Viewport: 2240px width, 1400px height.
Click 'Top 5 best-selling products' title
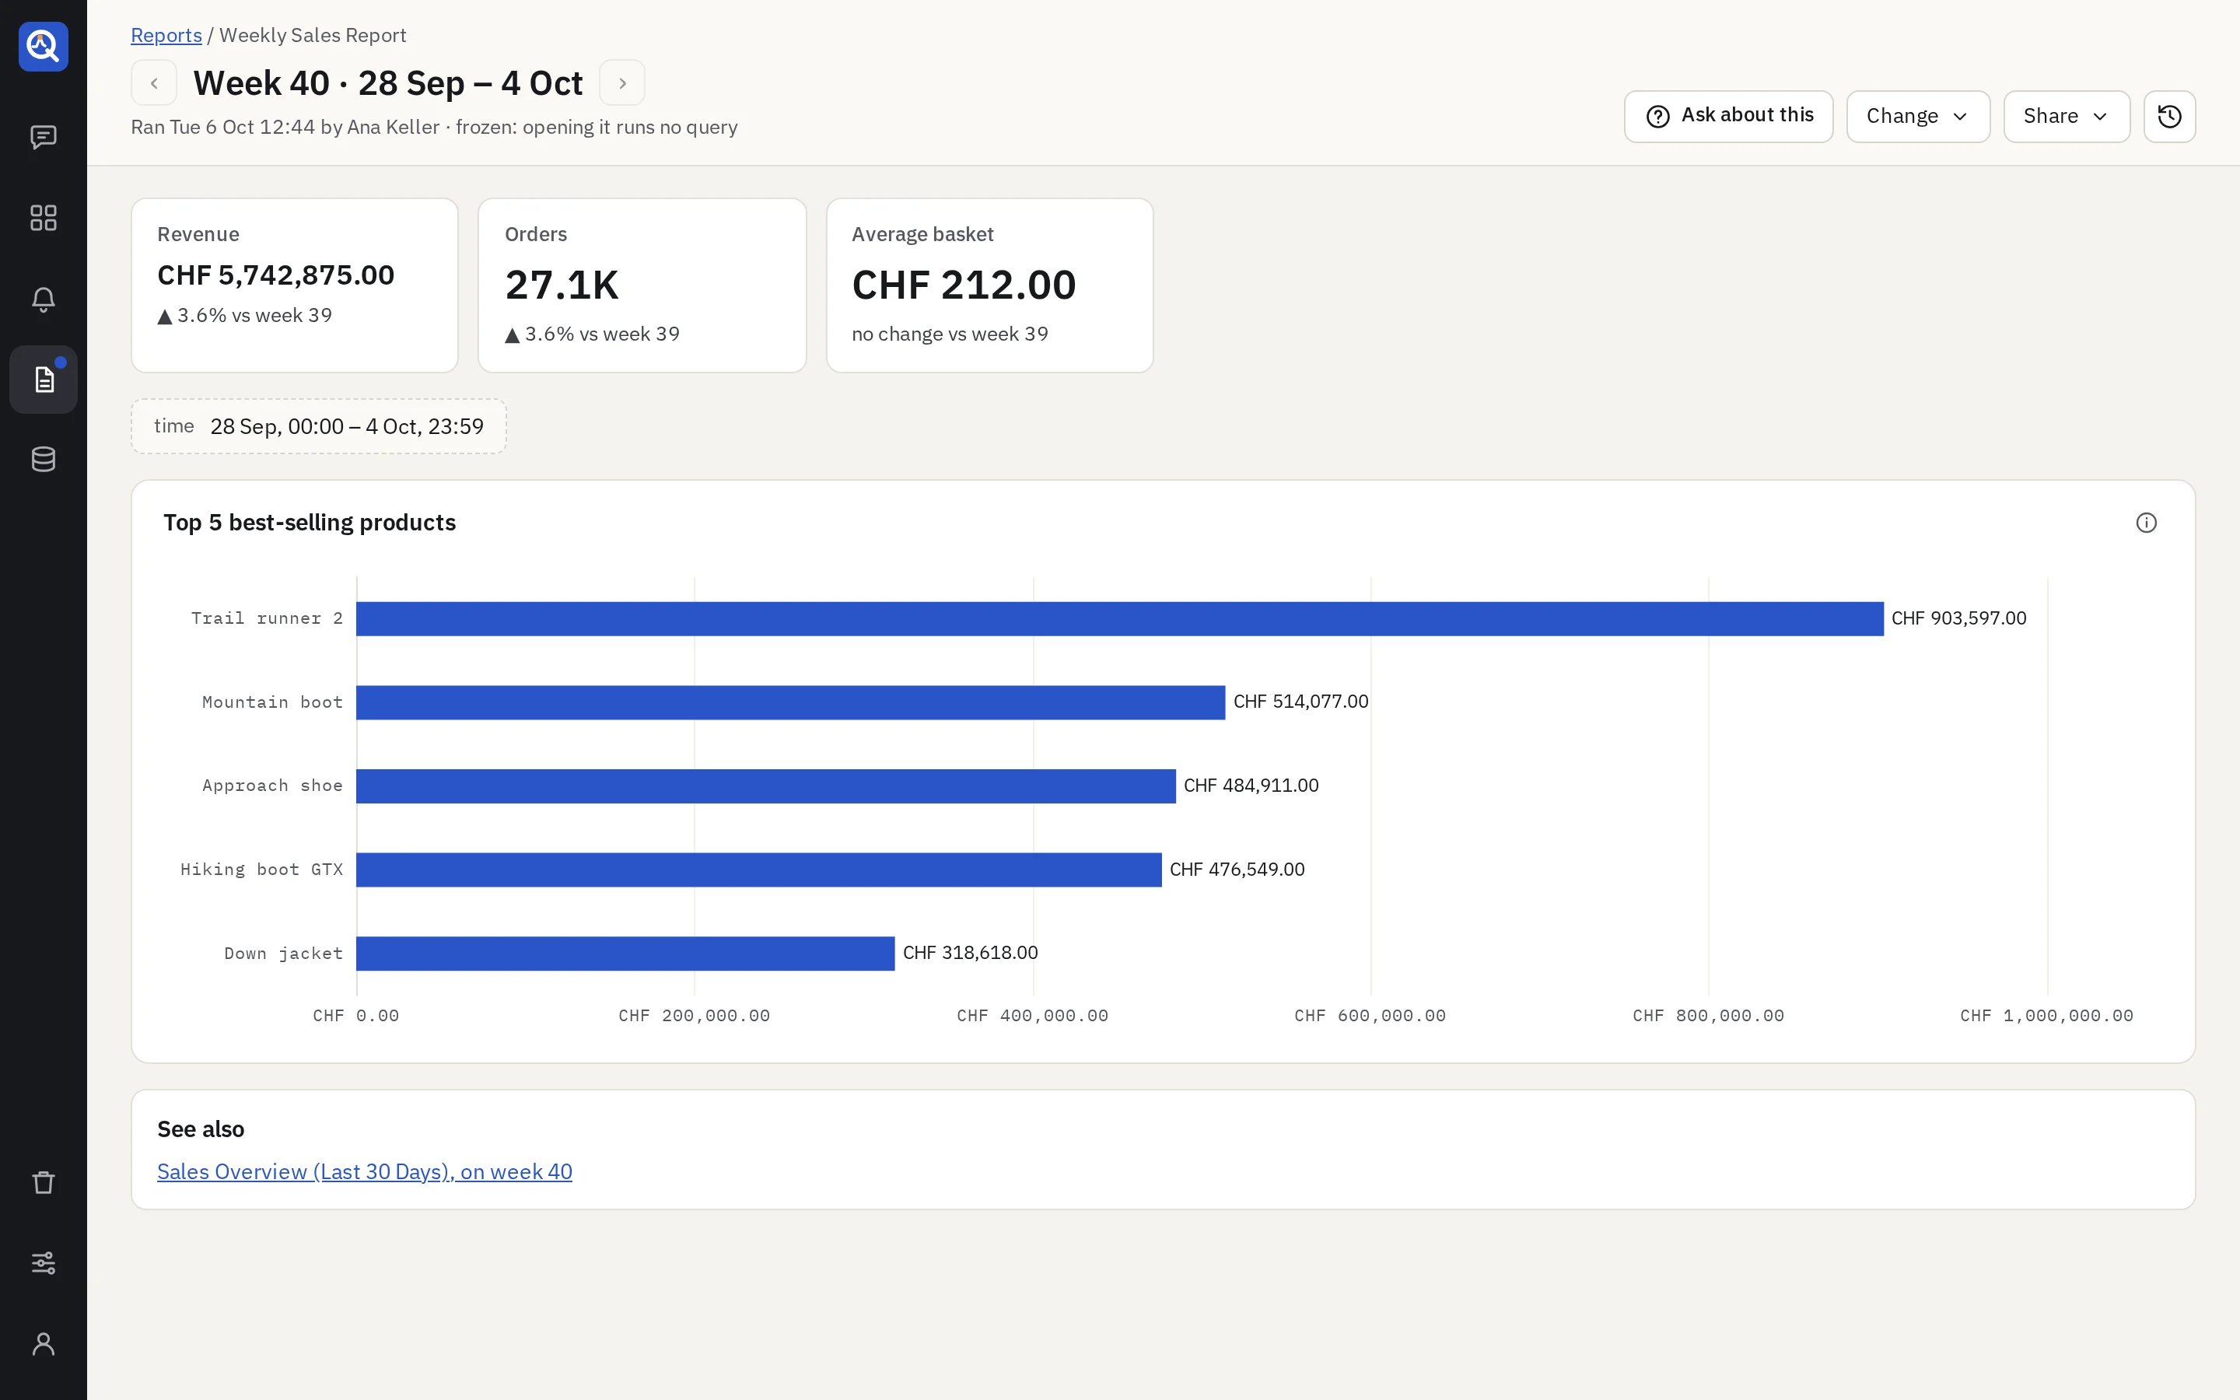pos(309,523)
